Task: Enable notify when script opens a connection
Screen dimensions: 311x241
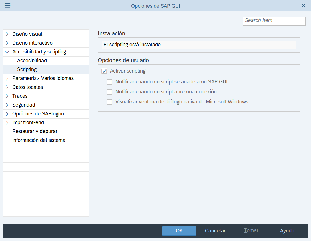Action: (109, 92)
